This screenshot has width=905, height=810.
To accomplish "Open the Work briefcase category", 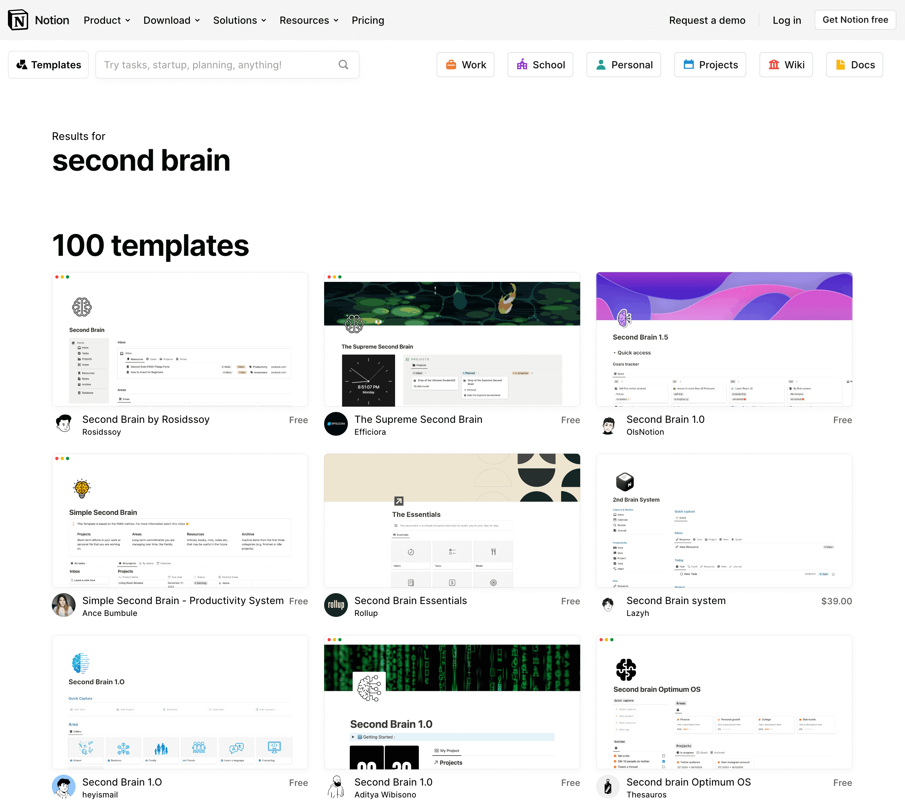I will click(x=465, y=65).
